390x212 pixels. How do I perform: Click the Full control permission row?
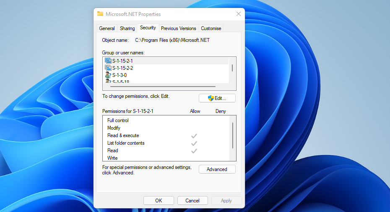coord(166,120)
